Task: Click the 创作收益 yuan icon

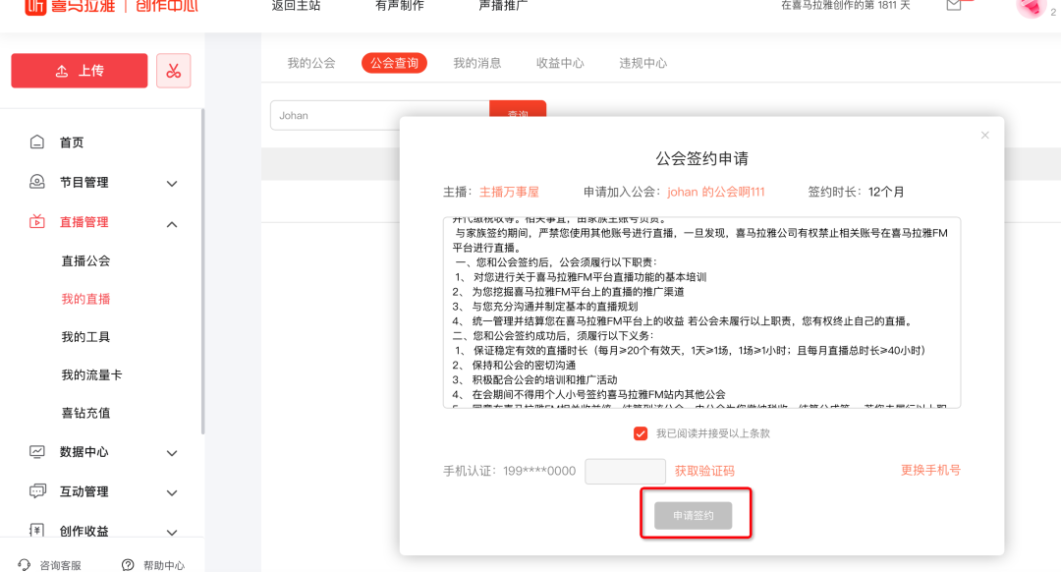Action: tap(37, 531)
